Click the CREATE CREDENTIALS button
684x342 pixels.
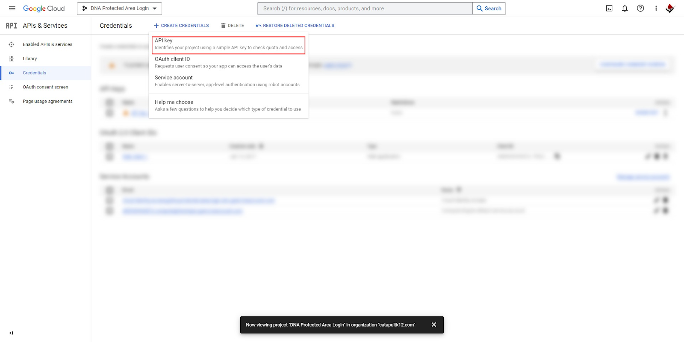pos(181,26)
